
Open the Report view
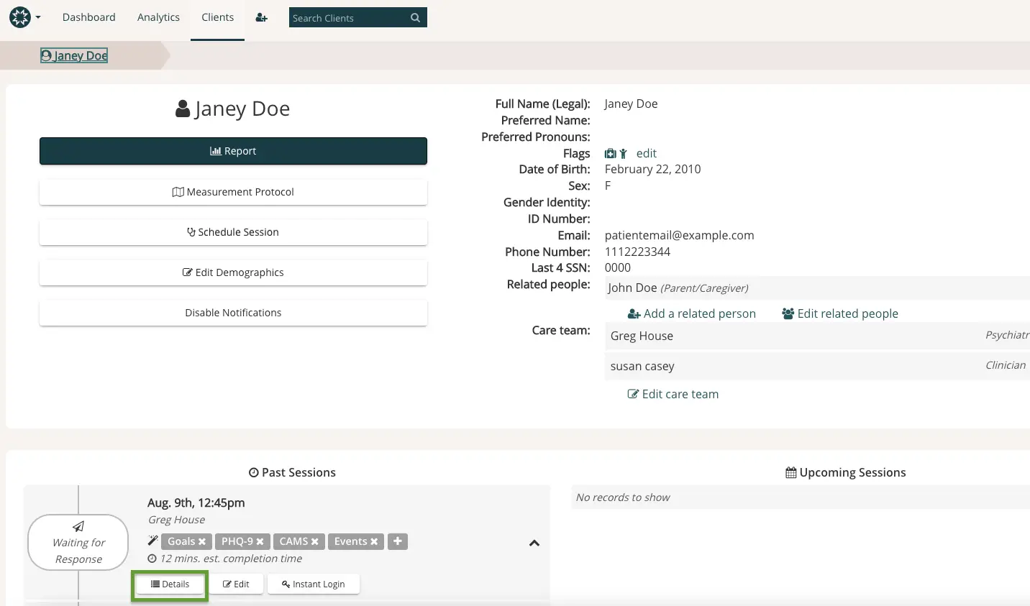233,151
